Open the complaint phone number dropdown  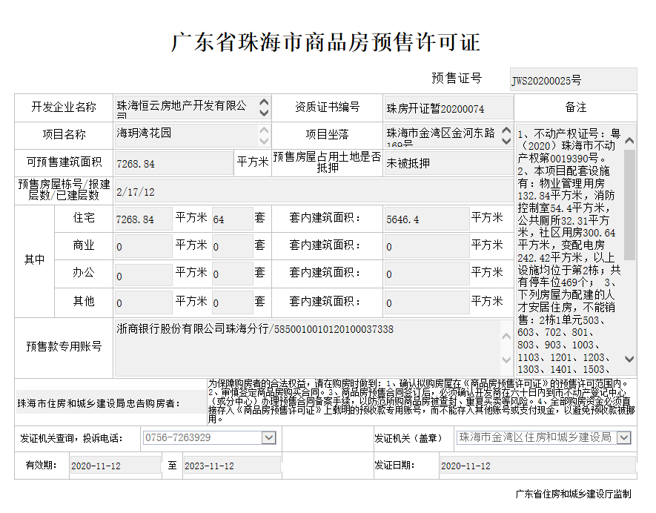tap(268, 438)
